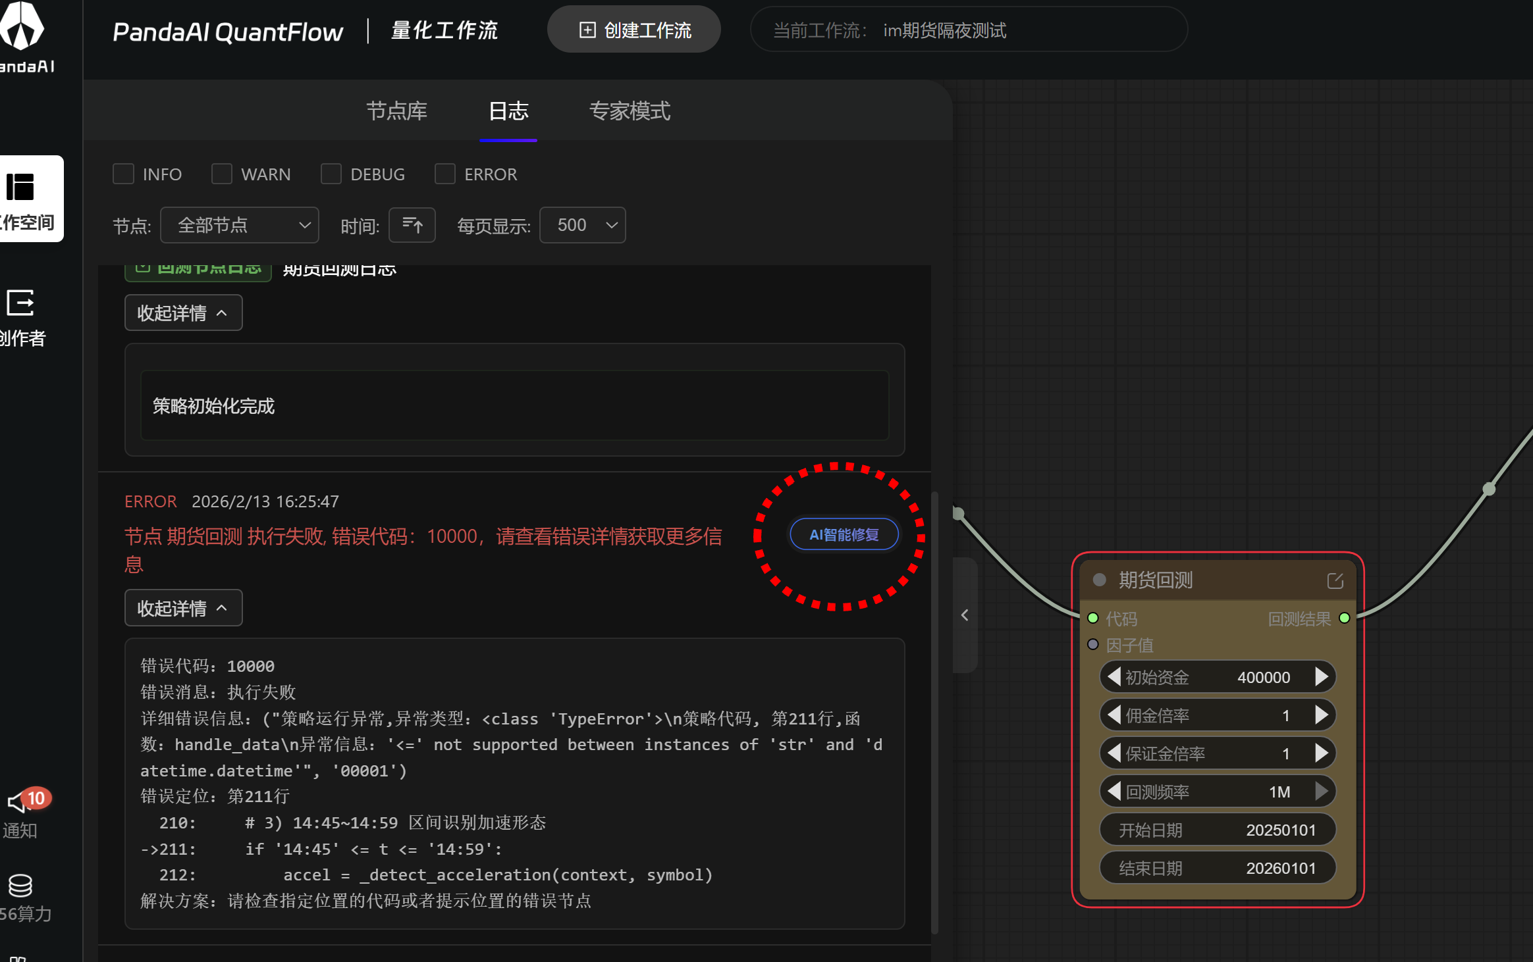Collapse the left panel with the arrow handle

pyautogui.click(x=965, y=615)
